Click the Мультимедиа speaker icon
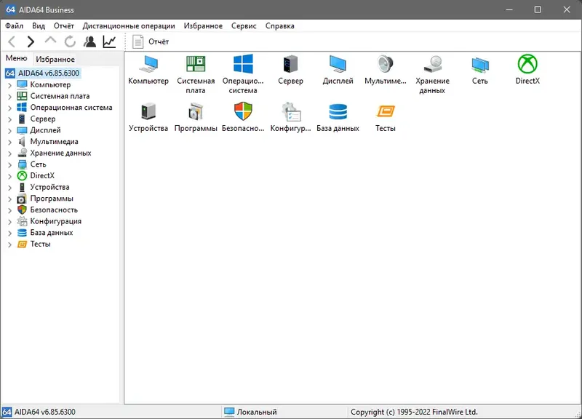 (x=383, y=65)
